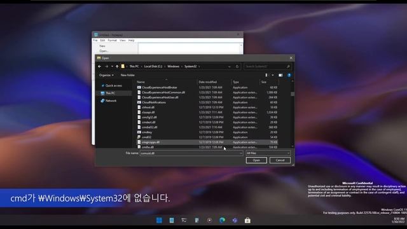Go forward using the forward arrow
The image size is (407, 229).
point(106,66)
